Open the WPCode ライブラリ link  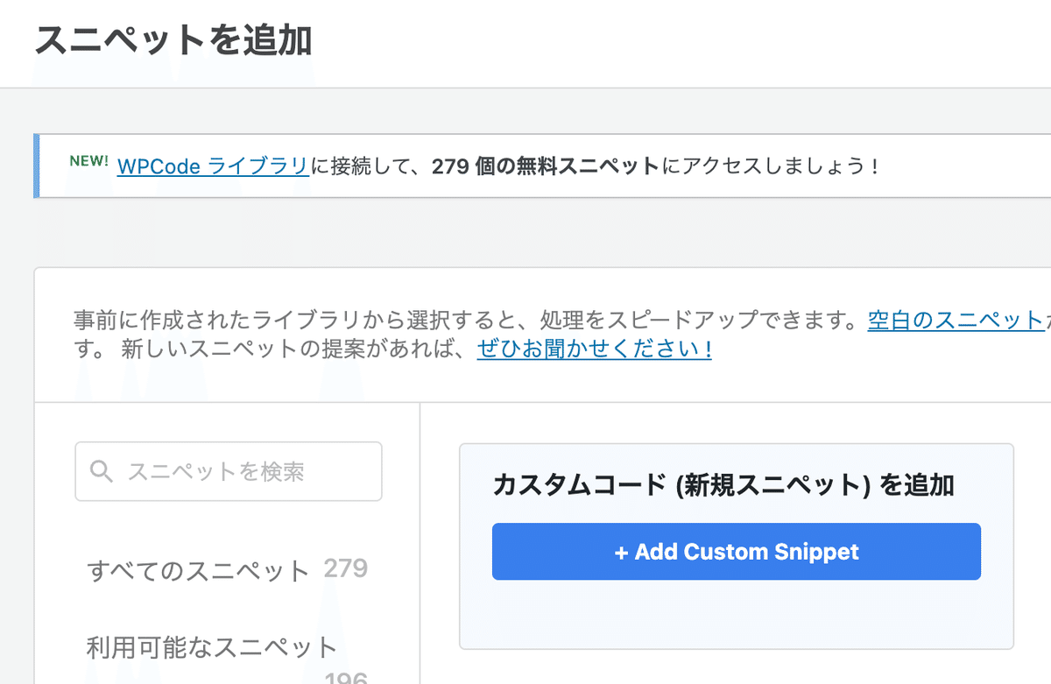coord(213,166)
